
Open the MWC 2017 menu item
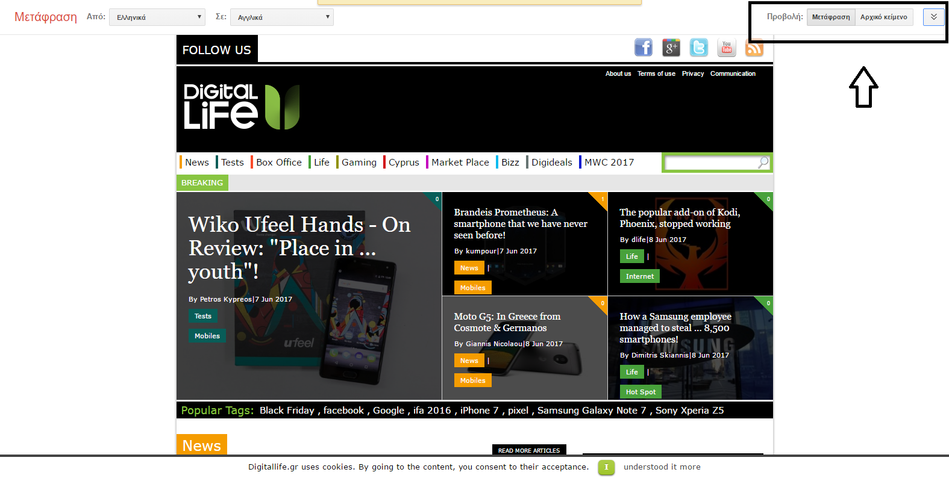coord(609,163)
